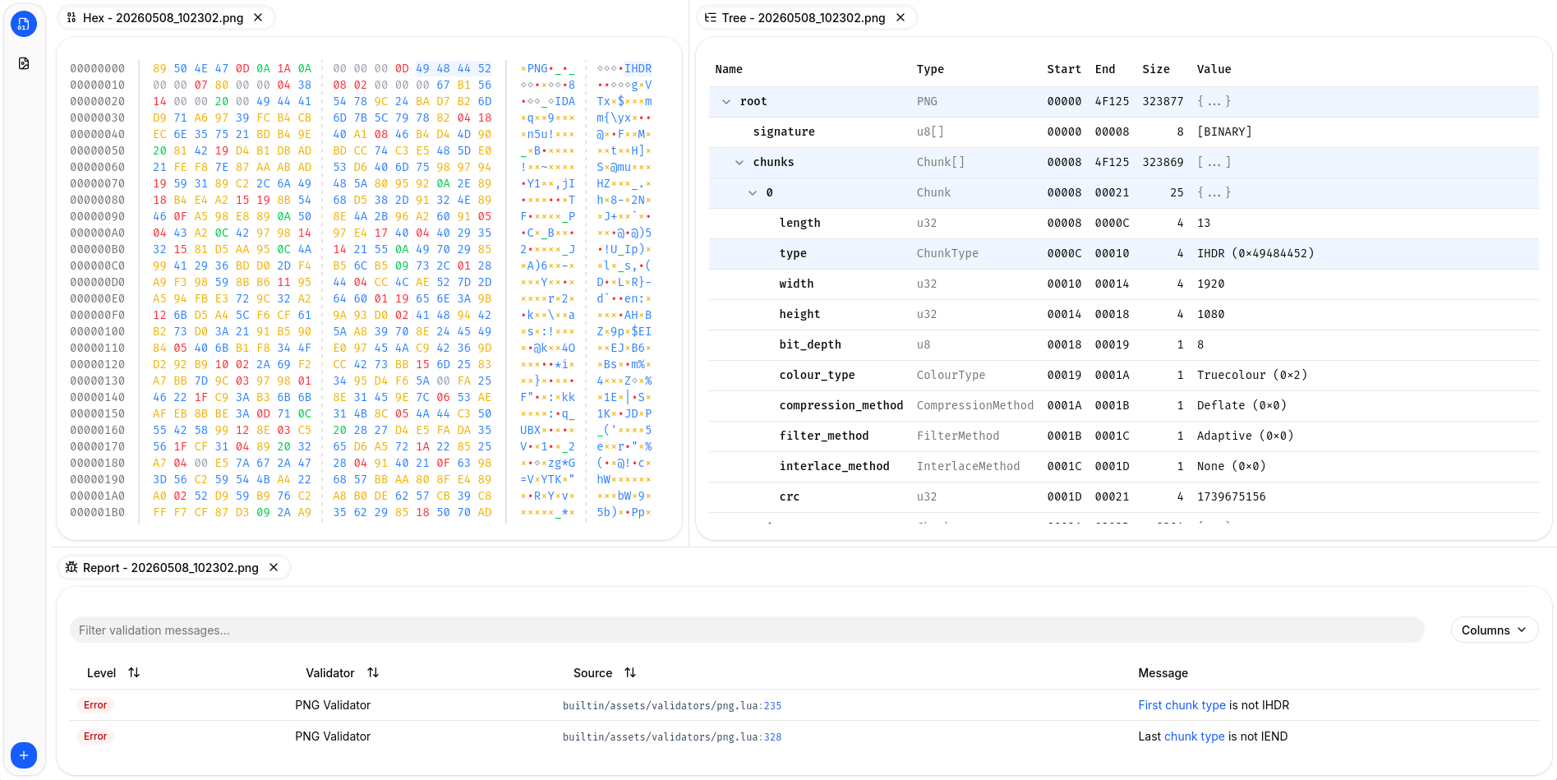The image size is (1557, 780).
Task: Click the Value column header
Action: (1214, 69)
